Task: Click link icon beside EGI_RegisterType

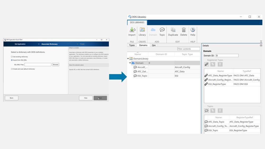Action: pyautogui.click(x=206, y=84)
